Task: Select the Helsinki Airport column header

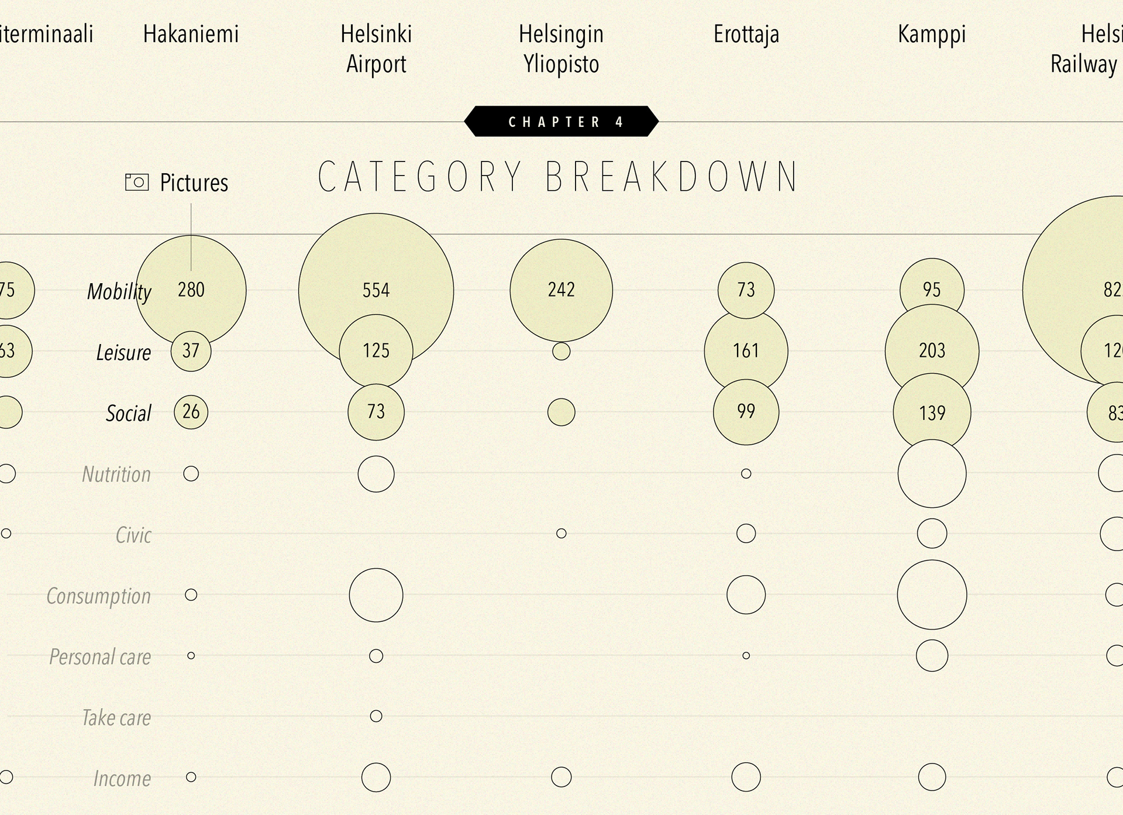Action: 376,49
